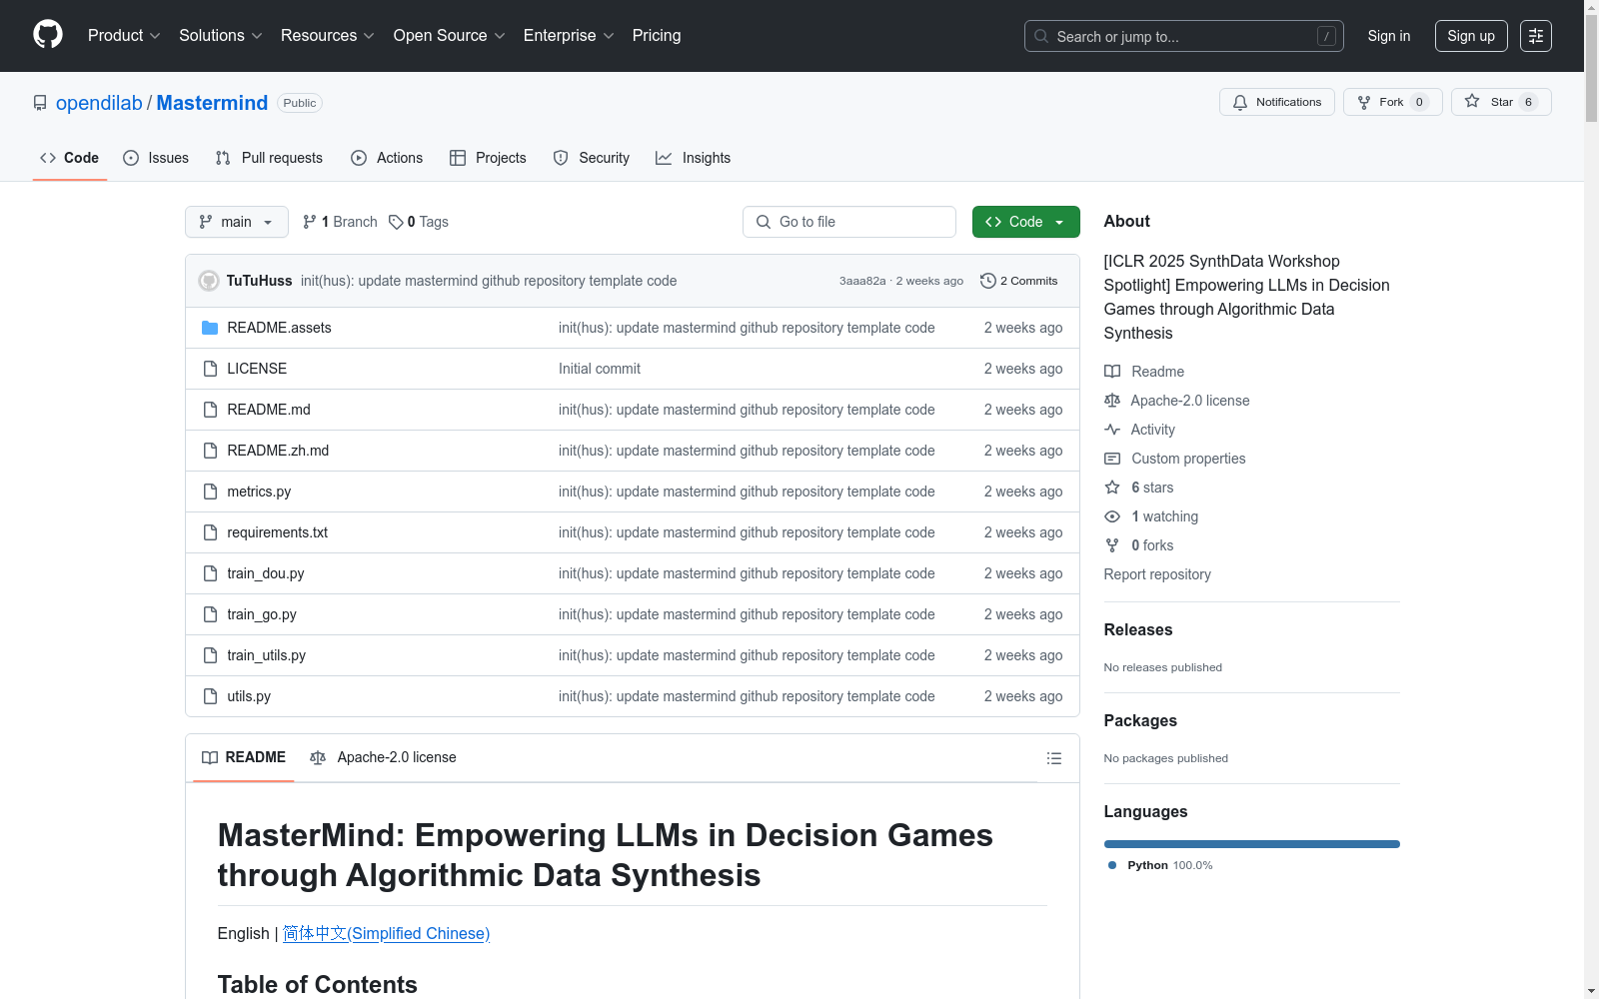This screenshot has height=999, width=1599.
Task: Open the README.md file
Action: point(269,410)
